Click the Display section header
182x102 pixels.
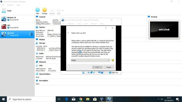[42, 39]
